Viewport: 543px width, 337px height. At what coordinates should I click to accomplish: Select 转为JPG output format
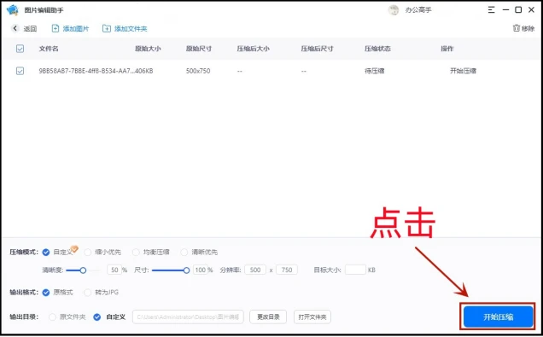tap(88, 293)
